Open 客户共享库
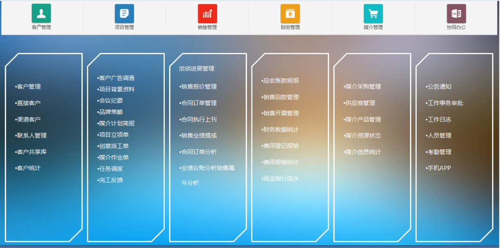The width and height of the screenshot is (500, 248). [x=30, y=152]
